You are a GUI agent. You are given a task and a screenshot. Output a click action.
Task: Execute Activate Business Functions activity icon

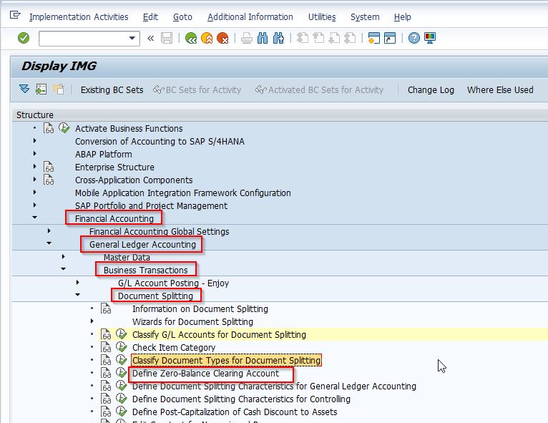[64, 129]
